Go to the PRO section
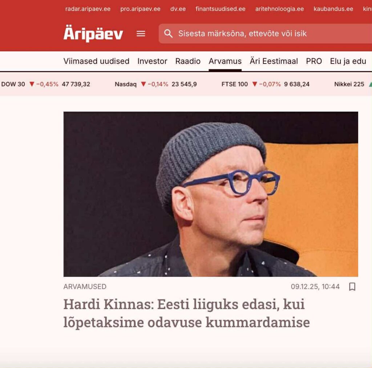Image resolution: width=372 pixels, height=368 pixels. 314,61
